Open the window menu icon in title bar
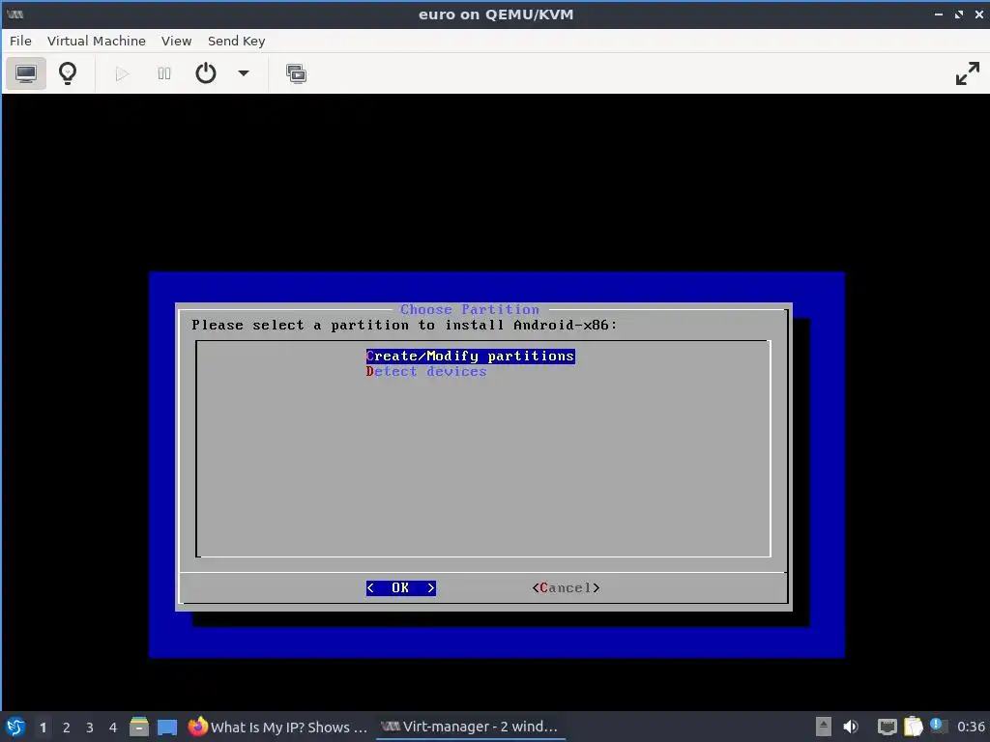This screenshot has width=990, height=742. pos(15,14)
